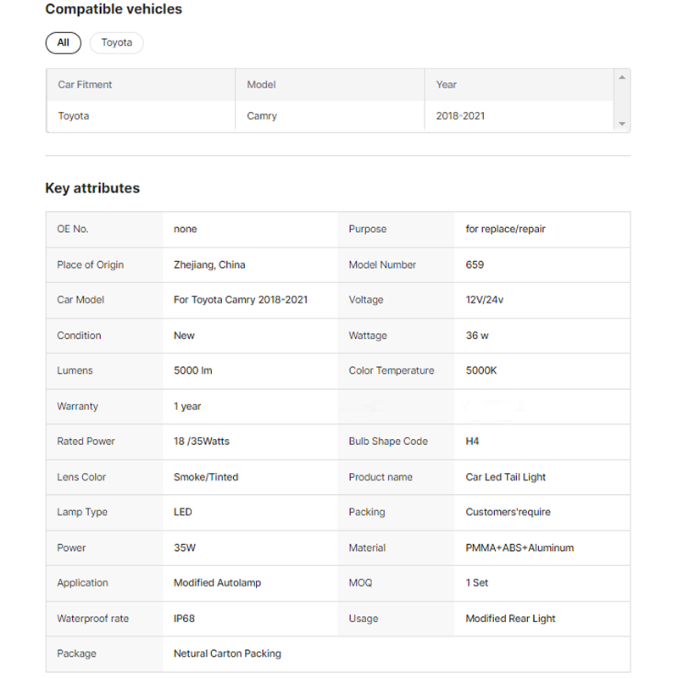Click the Zhejiang, China origin value
Viewport: 678px width, 678px height.
point(209,265)
